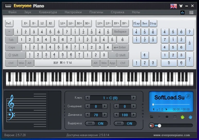Image resolution: width=199 pixels, height=140 pixels.
Task: Click the LO+ octave key
Action: (63, 23)
